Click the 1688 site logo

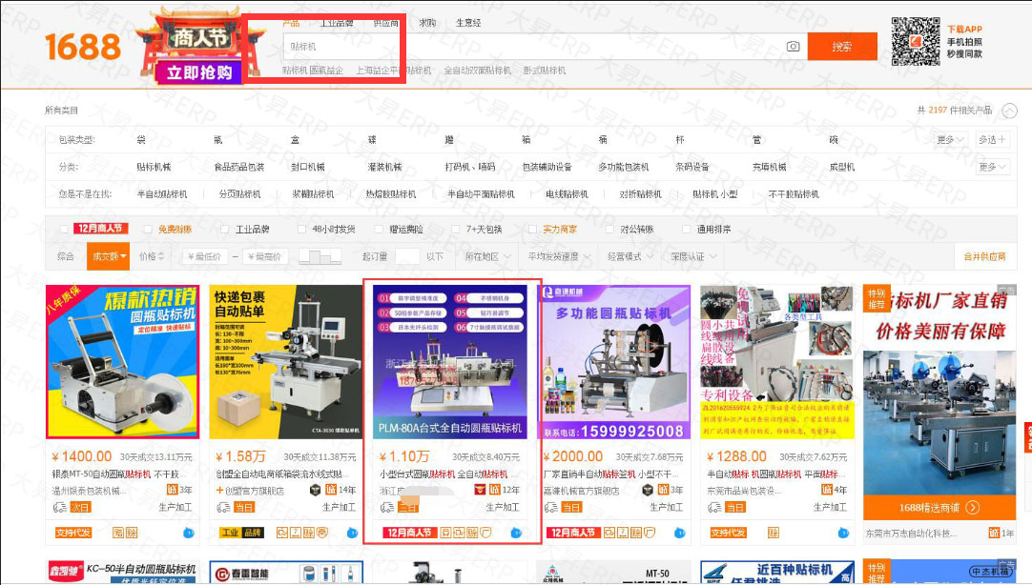coord(83,48)
